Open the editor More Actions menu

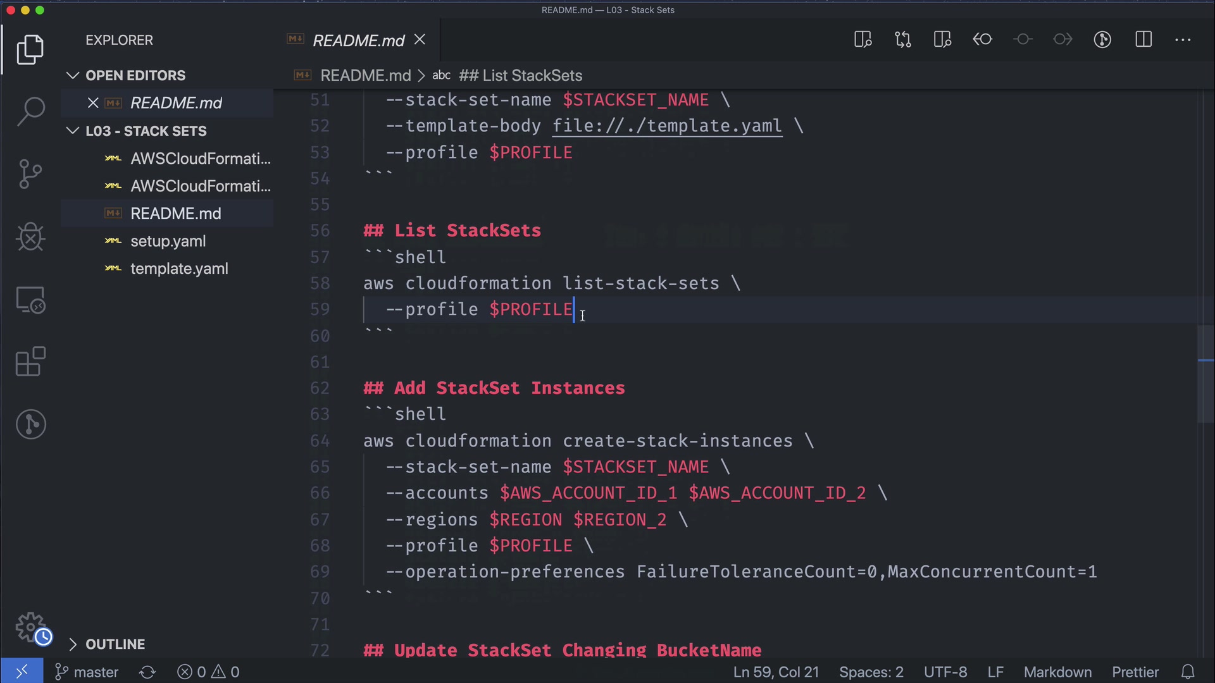click(x=1183, y=40)
